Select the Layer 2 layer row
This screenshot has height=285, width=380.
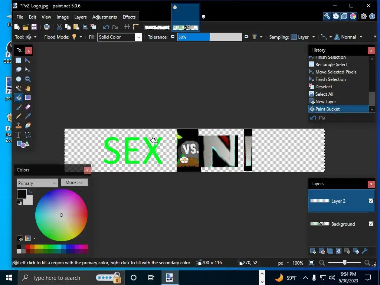point(341,201)
